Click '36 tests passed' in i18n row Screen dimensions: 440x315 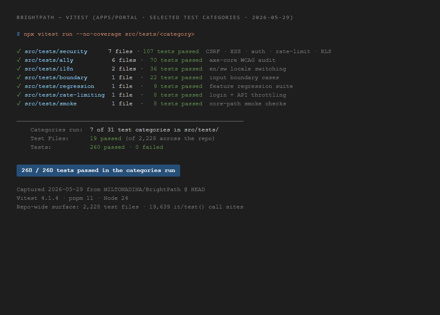coord(176,69)
